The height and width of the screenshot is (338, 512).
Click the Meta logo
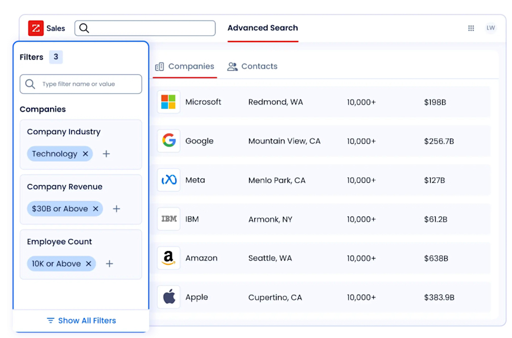[168, 180]
